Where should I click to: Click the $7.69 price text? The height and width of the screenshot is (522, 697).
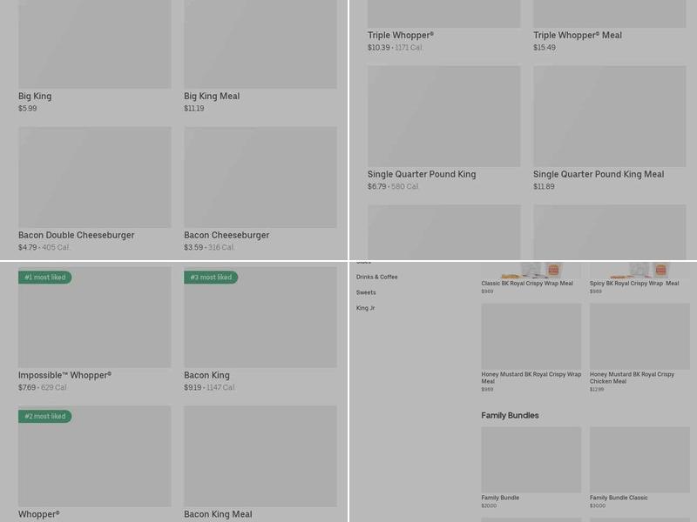(27, 387)
